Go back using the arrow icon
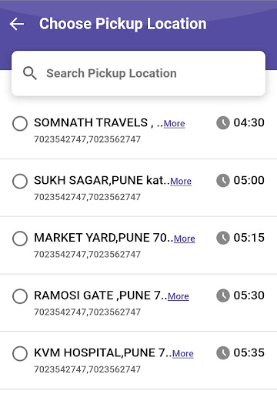Image resolution: width=277 pixels, height=394 pixels. pyautogui.click(x=17, y=24)
